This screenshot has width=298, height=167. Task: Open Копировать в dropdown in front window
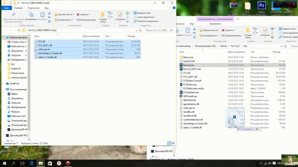coord(63,19)
